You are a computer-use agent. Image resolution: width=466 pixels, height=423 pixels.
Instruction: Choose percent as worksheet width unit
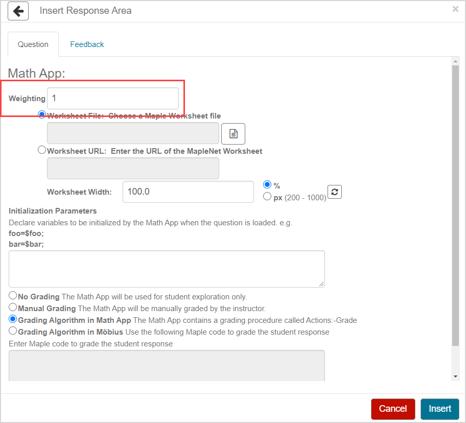coord(267,185)
